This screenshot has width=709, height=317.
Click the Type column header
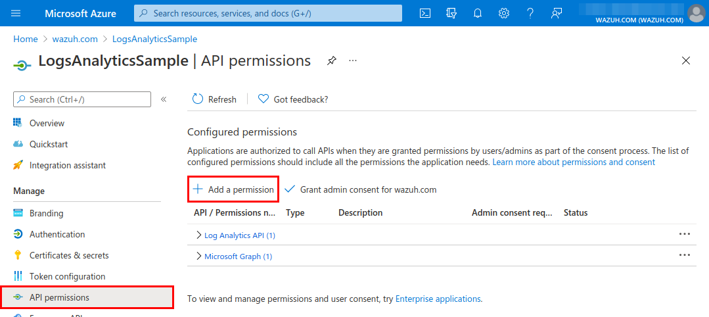click(x=295, y=213)
